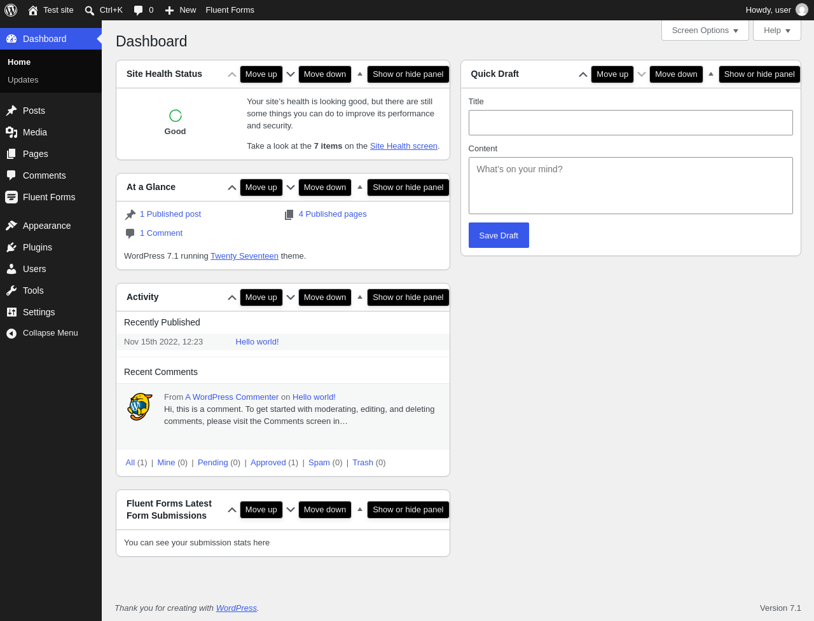Show or hide Quick Draft panel button
The image size is (814, 621).
coord(759,74)
